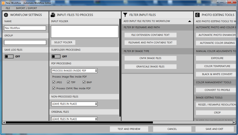This screenshot has width=238, height=135.
Task: Open the Non-Processed Files dropdown
Action: (x=74, y=104)
